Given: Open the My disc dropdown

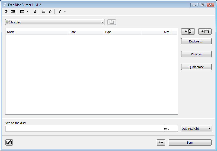Looking at the screenshot, I should [x=55, y=22].
